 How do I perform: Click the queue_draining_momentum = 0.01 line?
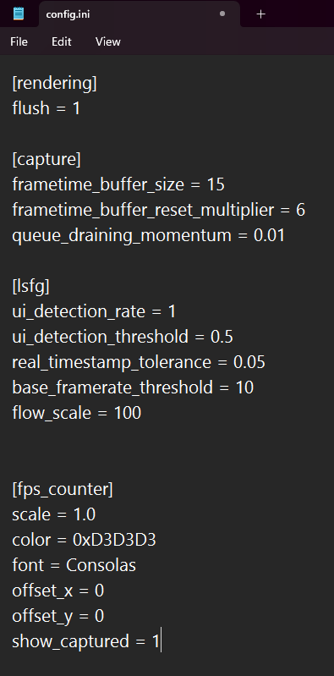tap(149, 235)
